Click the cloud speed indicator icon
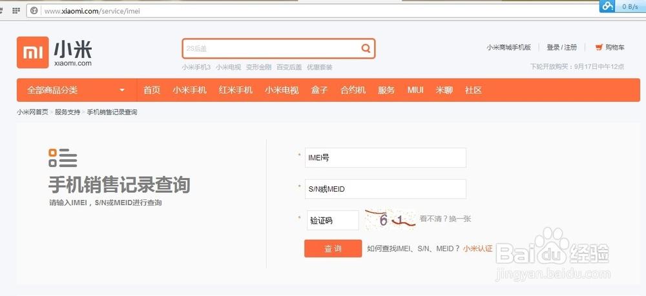Viewport: 646px width, 296px height. coord(607,6)
